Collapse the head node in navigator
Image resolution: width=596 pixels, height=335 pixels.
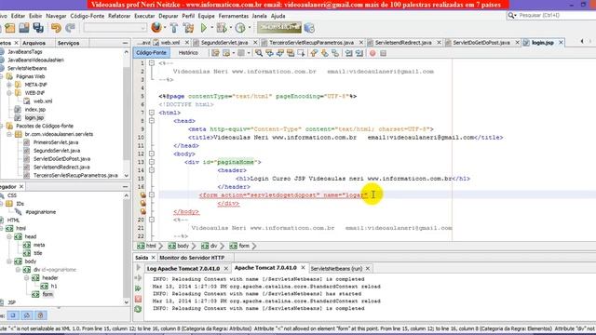9,236
